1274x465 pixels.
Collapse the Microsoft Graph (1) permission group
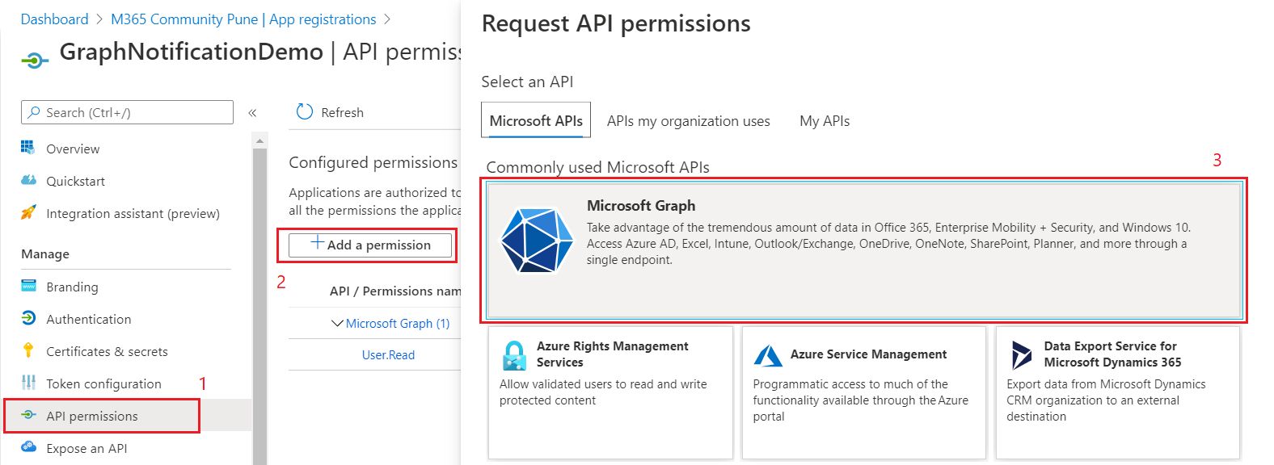[x=337, y=323]
